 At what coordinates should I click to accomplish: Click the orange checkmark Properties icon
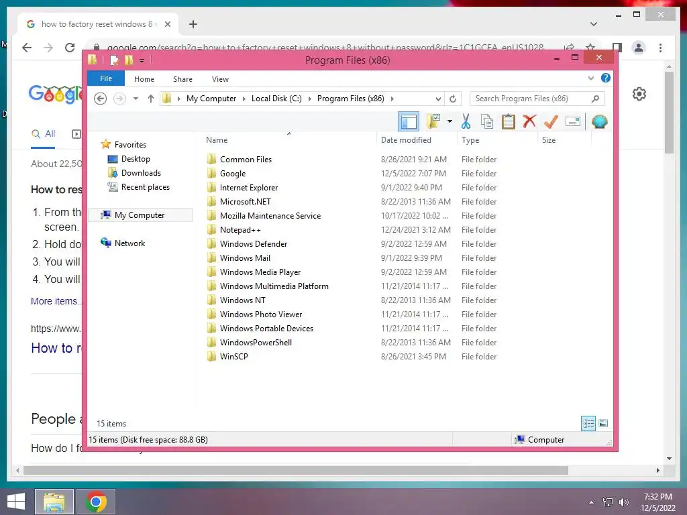coord(551,122)
